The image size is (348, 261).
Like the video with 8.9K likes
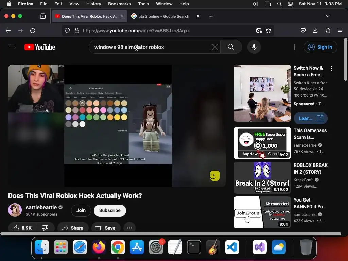point(22,228)
